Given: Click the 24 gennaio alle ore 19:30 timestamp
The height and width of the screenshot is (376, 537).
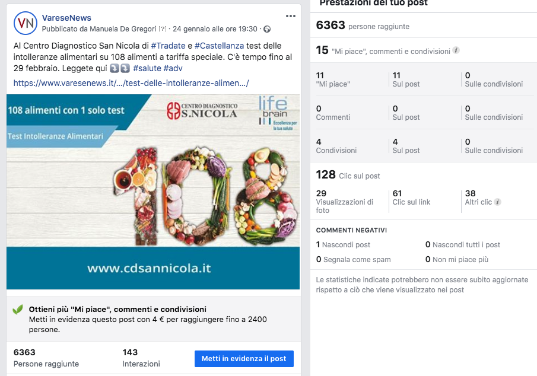Looking at the screenshot, I should 215,29.
